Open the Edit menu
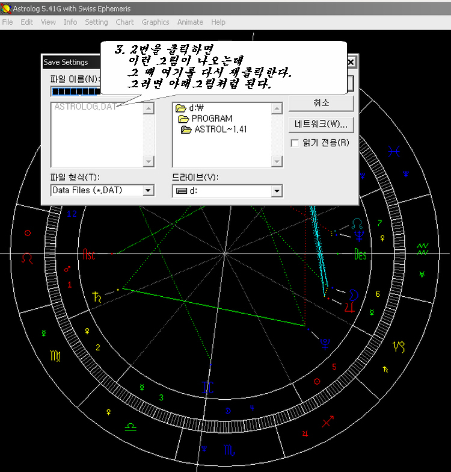 pyautogui.click(x=26, y=22)
